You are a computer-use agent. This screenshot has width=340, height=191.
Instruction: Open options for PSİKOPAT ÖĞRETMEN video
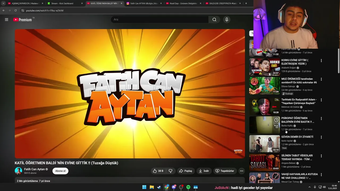(321, 119)
